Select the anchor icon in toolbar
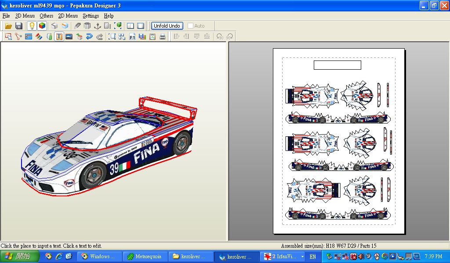The image size is (450, 263). (97, 26)
